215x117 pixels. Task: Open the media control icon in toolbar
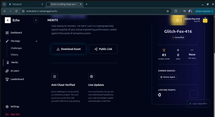[x=184, y=11]
